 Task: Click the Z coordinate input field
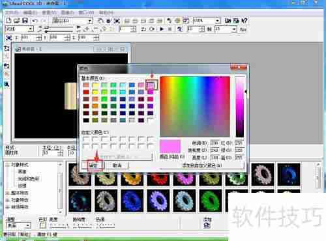click(85, 38)
